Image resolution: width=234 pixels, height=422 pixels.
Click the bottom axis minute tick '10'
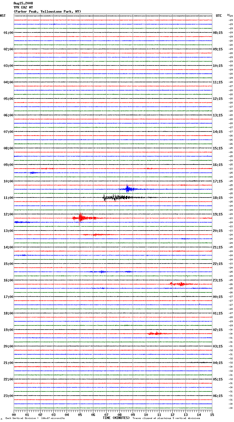pyautogui.click(x=146, y=415)
